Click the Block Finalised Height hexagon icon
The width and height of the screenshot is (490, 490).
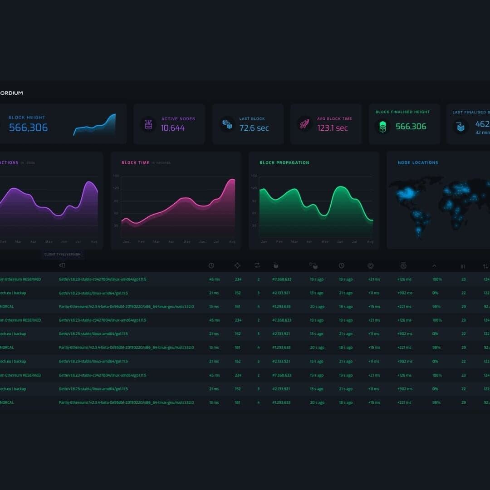click(x=383, y=127)
